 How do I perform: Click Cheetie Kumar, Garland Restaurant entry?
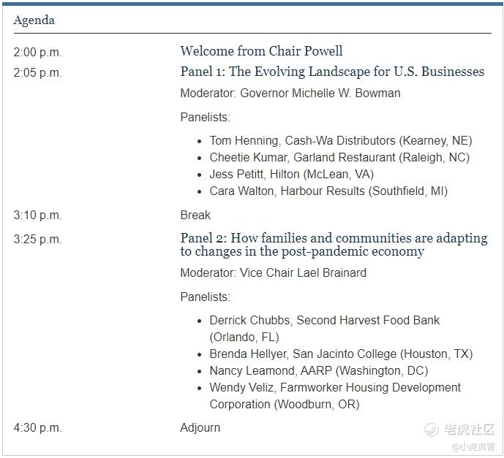click(x=339, y=157)
